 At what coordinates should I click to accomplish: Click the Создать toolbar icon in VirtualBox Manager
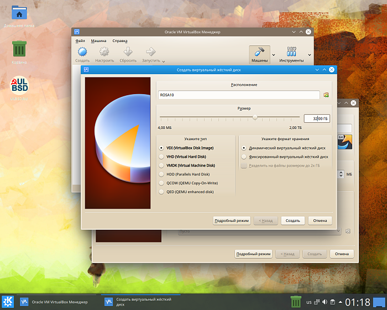[82, 52]
